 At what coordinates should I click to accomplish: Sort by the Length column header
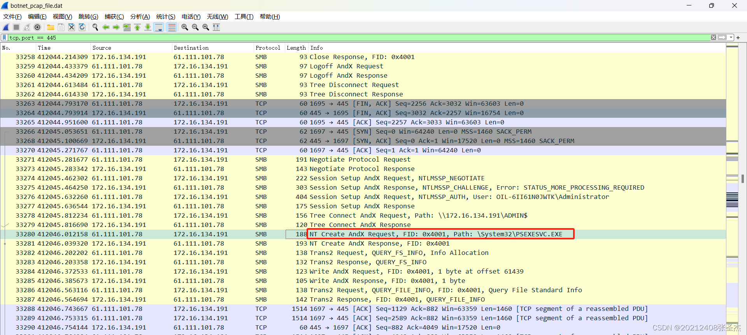(x=296, y=48)
